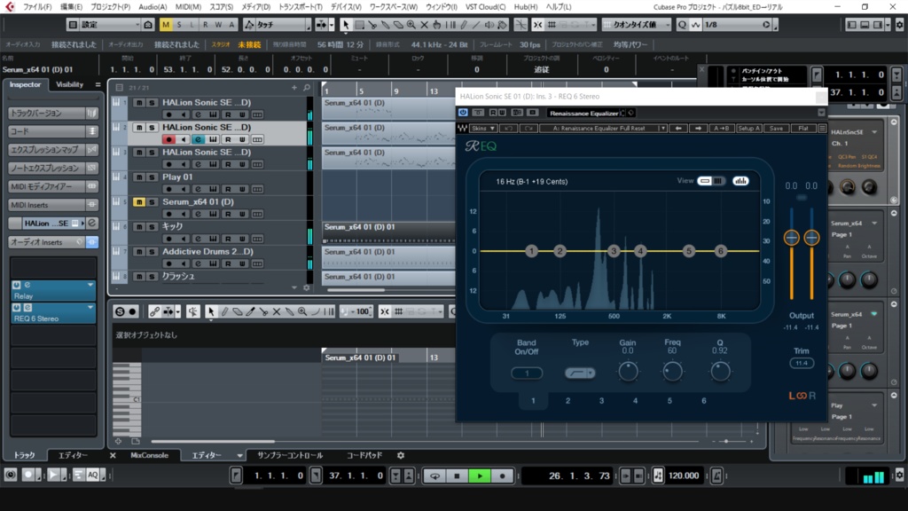Select the key editor Zoom tool
The height and width of the screenshot is (511, 908).
coord(302,311)
